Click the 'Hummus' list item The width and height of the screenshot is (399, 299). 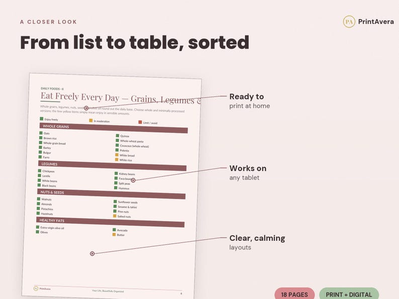pyautogui.click(x=122, y=188)
